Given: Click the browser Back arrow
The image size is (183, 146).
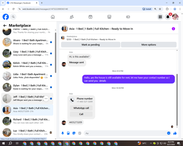Looking at the screenshot, I should click(3, 9).
